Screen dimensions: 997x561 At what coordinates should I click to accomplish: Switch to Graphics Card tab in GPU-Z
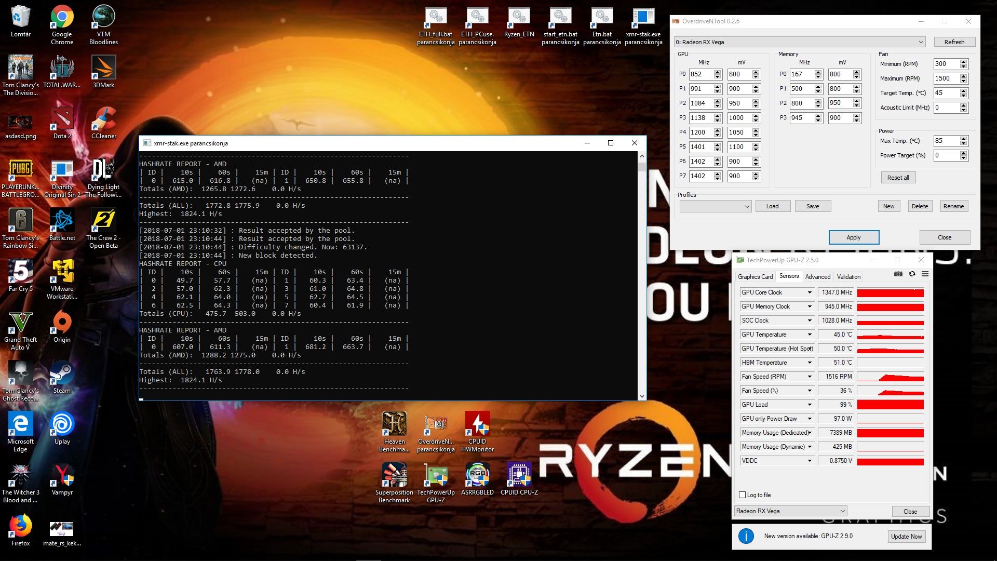[756, 277]
